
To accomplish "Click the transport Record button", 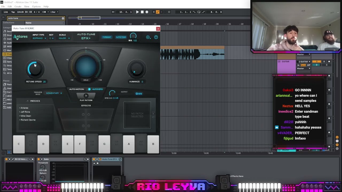I will (x=147, y=12).
